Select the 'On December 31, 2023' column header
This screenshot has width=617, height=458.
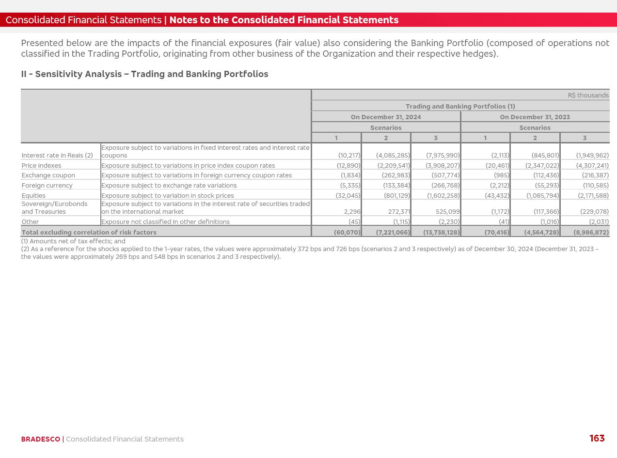pos(535,117)
